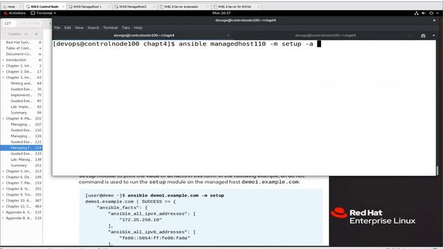Select the second devops@controlnode100 terminal tab
Viewport: 443px width, 249px height.
tap(325, 35)
